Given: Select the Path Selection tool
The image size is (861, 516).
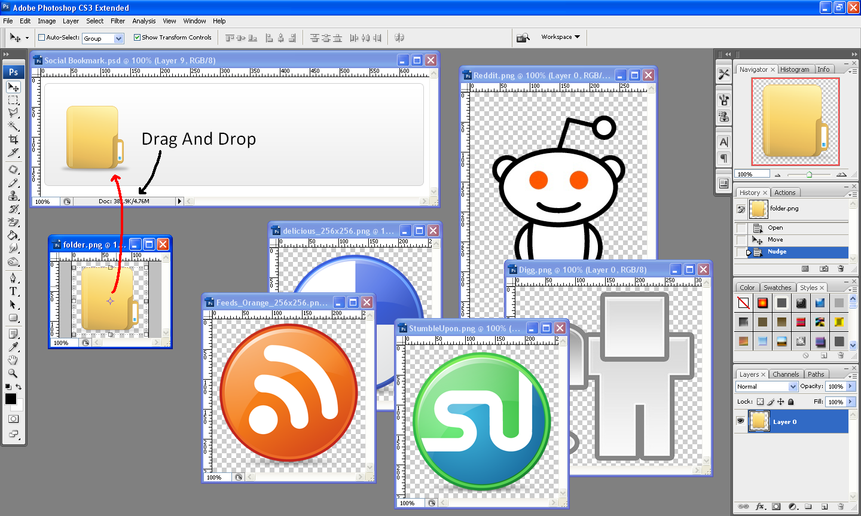Looking at the screenshot, I should tap(13, 304).
